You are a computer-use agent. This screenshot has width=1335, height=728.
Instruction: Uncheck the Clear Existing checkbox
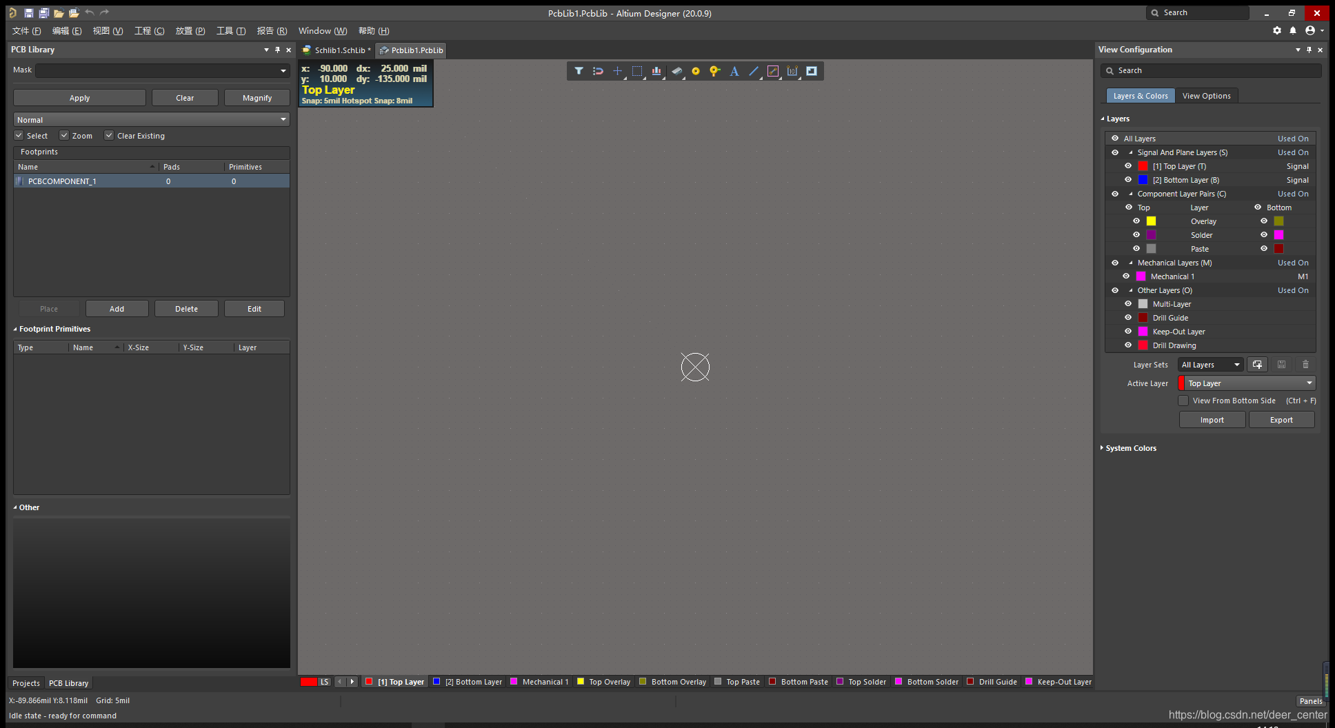109,136
